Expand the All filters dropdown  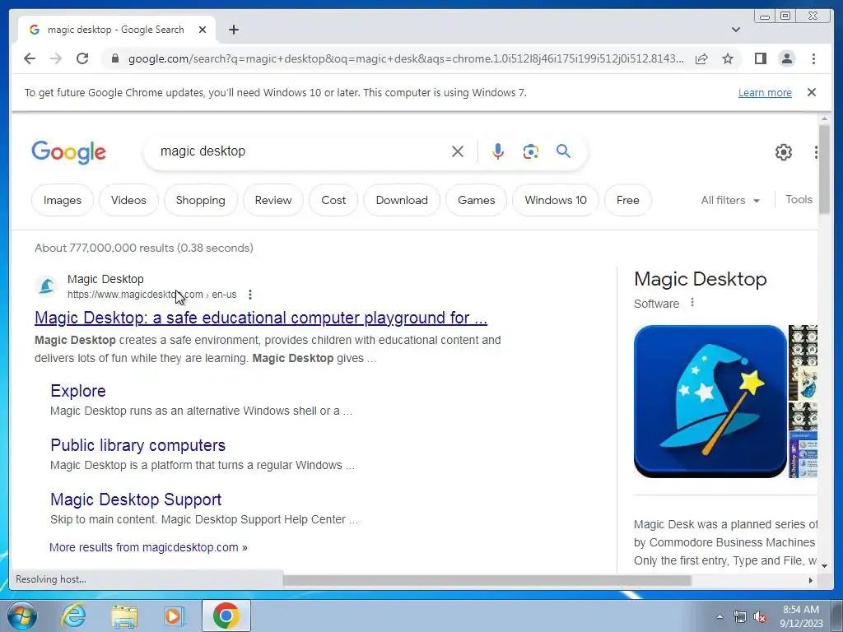pos(730,200)
